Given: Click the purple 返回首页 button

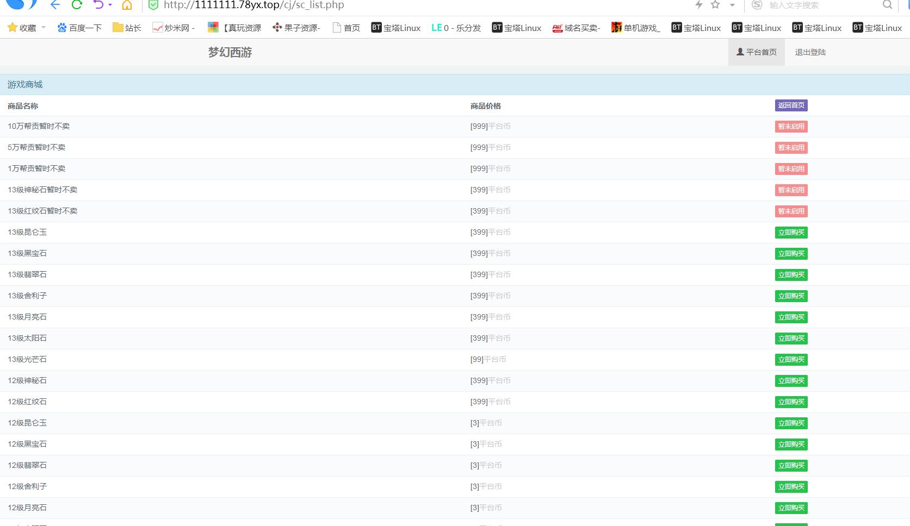Looking at the screenshot, I should tap(791, 105).
